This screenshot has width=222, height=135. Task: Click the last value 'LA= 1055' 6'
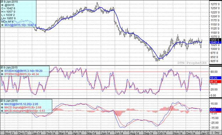click(9, 18)
